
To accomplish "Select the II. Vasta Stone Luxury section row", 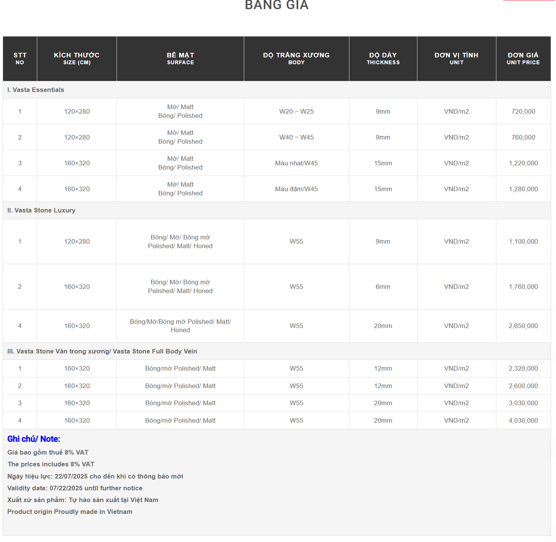I will [41, 210].
